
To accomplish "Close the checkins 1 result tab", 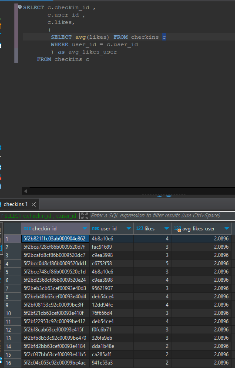I will 34,204.
